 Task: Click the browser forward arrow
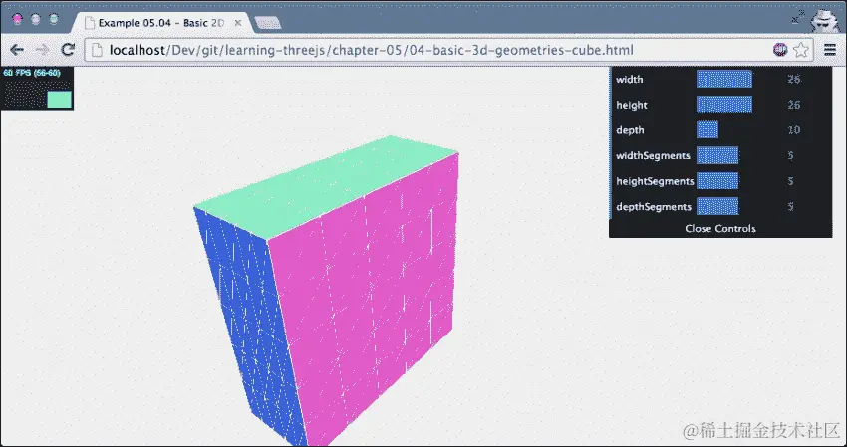(42, 50)
